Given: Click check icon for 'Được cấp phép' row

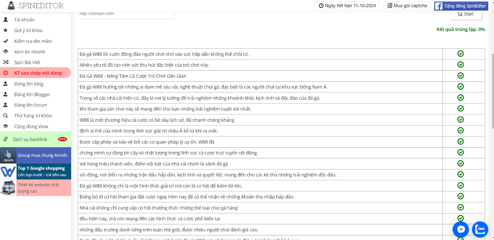Looking at the screenshot, I should 460,141.
